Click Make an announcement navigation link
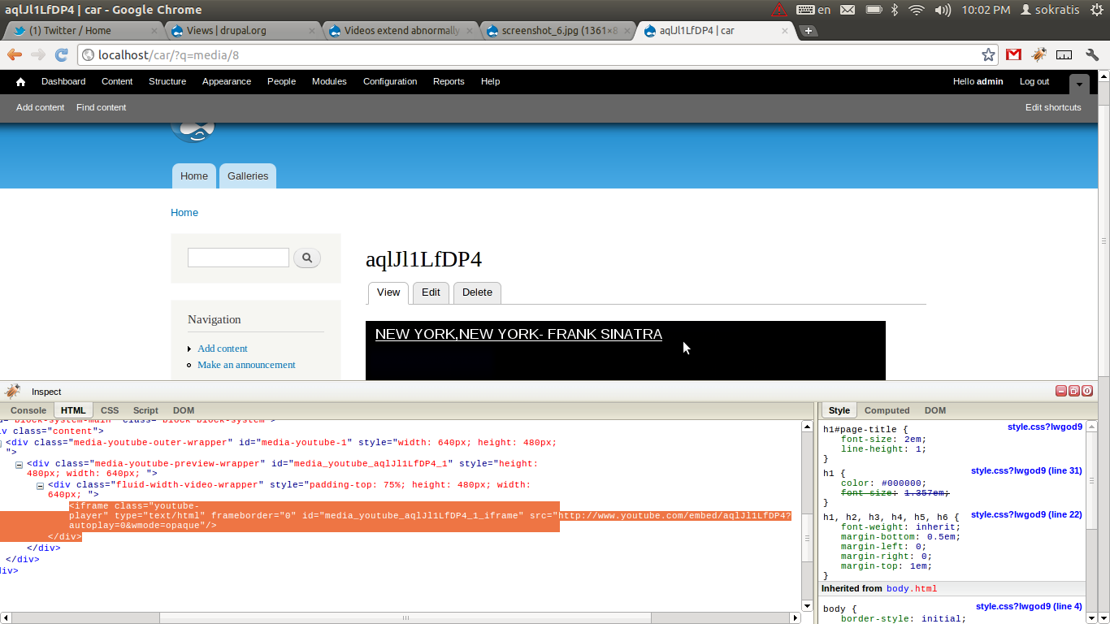 (246, 365)
